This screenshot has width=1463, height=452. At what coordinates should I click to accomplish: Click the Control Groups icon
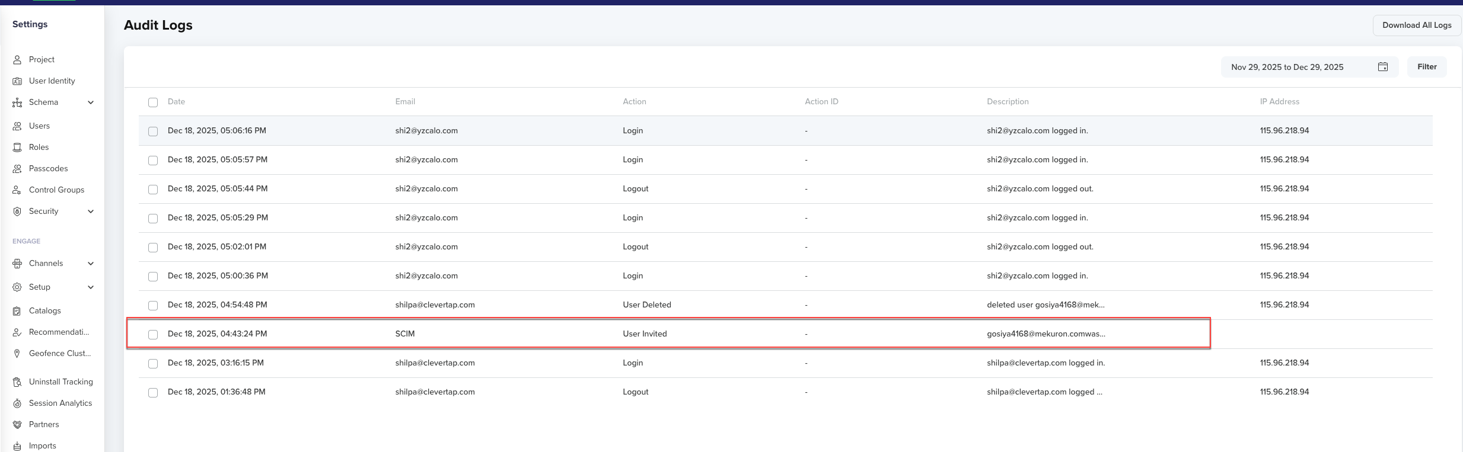click(17, 190)
